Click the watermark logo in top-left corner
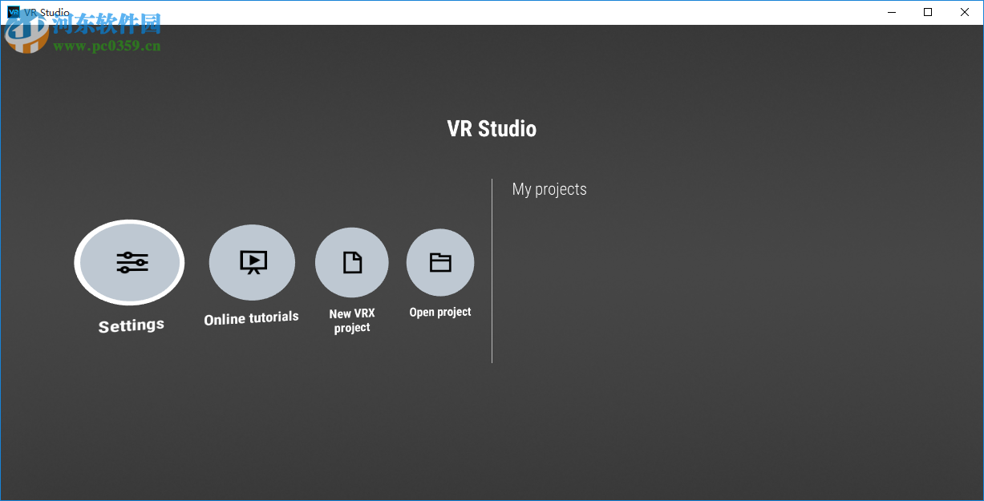The image size is (984, 501). tap(26, 34)
